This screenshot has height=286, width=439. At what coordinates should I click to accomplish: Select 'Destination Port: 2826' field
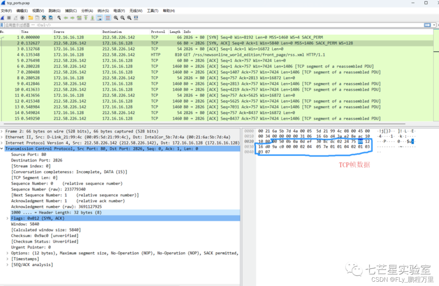(x=37, y=160)
